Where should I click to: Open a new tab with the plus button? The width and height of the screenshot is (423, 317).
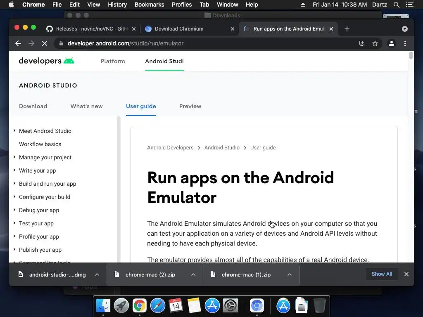[x=347, y=29]
